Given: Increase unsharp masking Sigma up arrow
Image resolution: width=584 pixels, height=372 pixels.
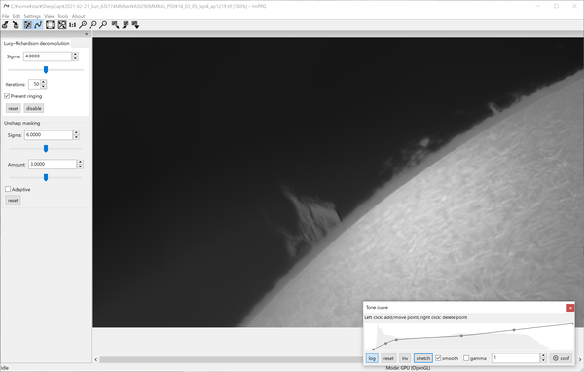Looking at the screenshot, I should coord(76,132).
